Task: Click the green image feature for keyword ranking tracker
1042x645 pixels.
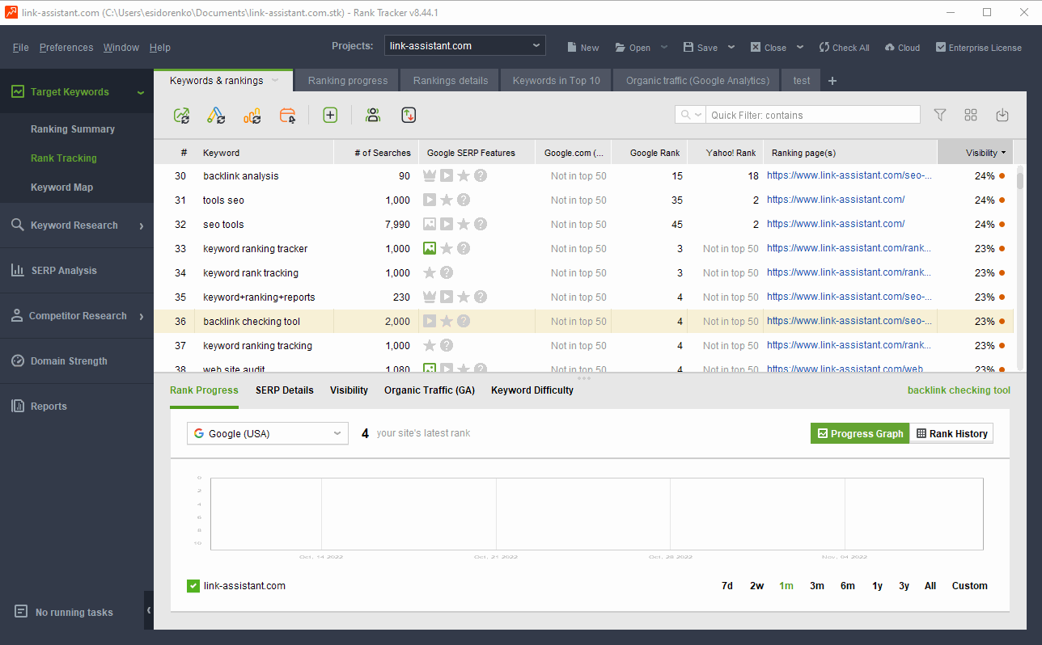Action: click(x=430, y=249)
